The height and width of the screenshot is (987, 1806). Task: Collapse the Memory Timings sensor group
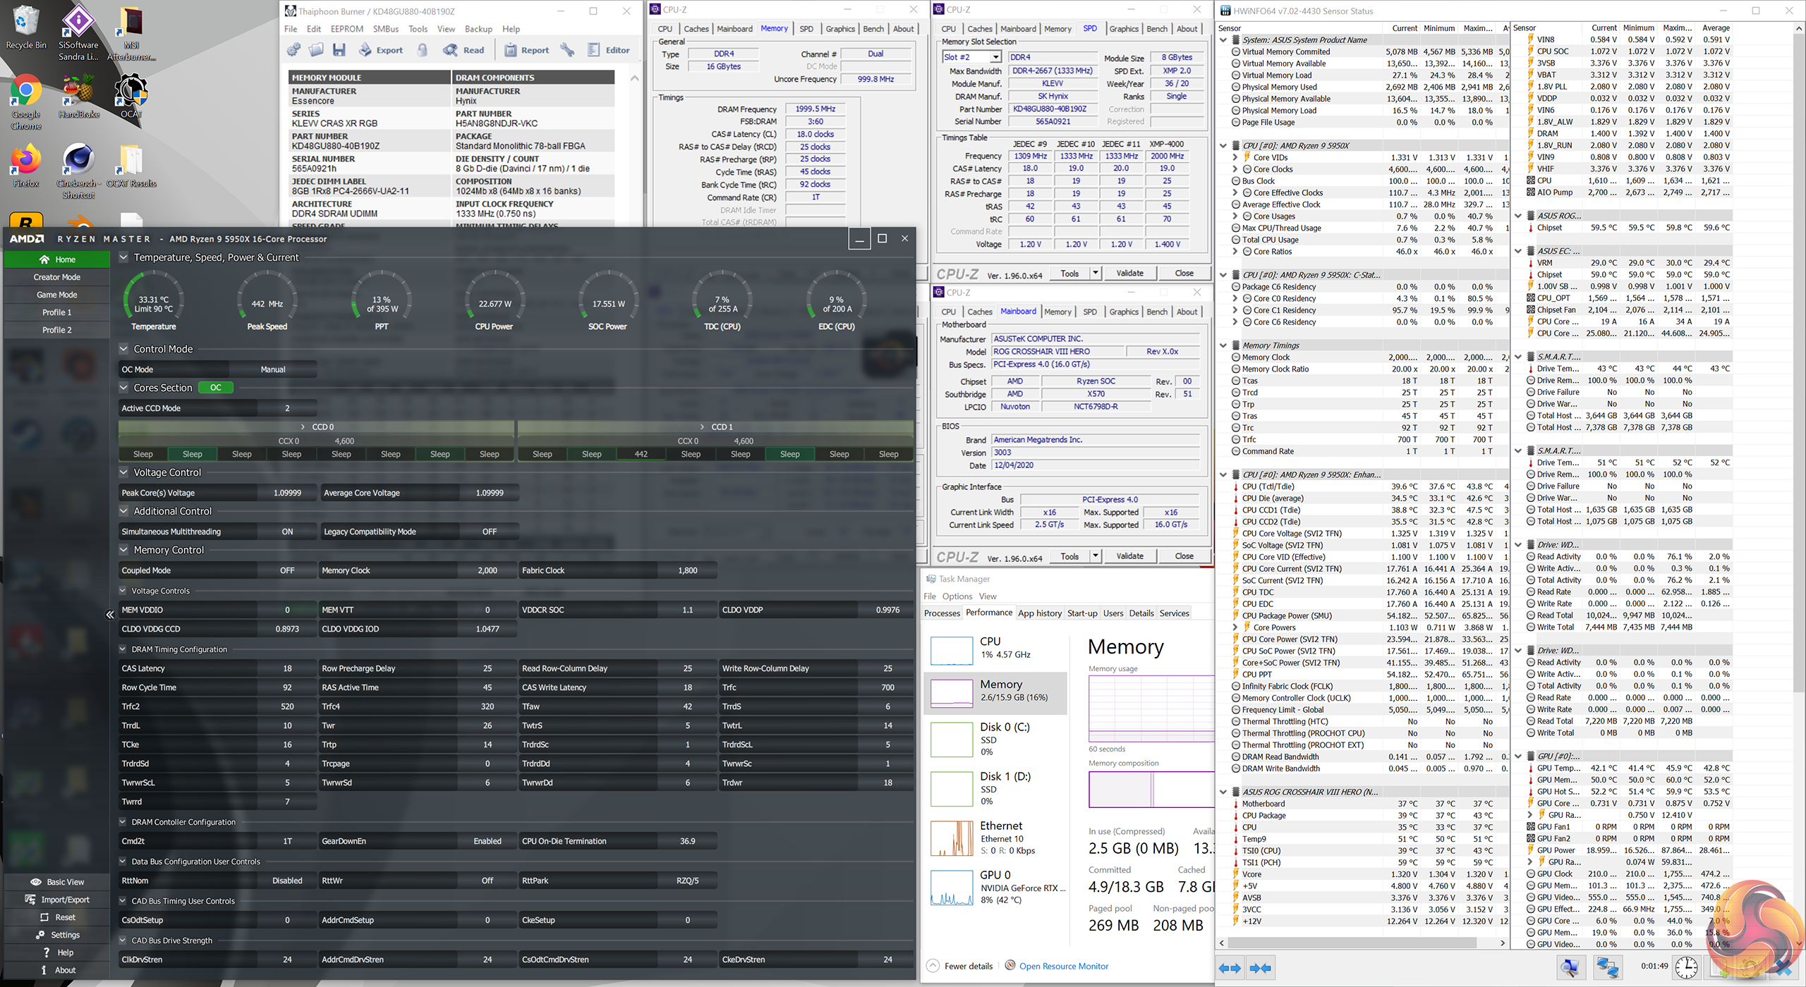1223,345
